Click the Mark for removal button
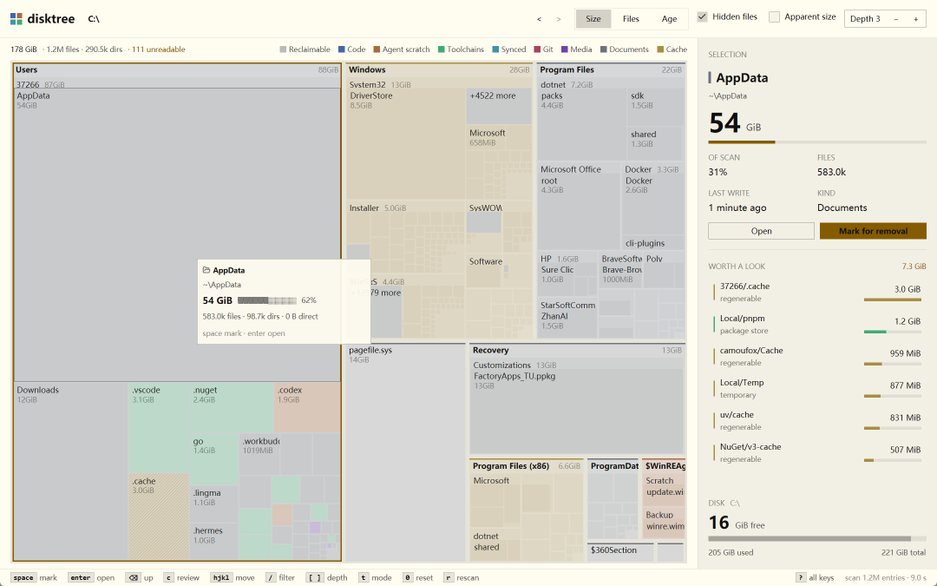The height and width of the screenshot is (586, 937). [873, 231]
